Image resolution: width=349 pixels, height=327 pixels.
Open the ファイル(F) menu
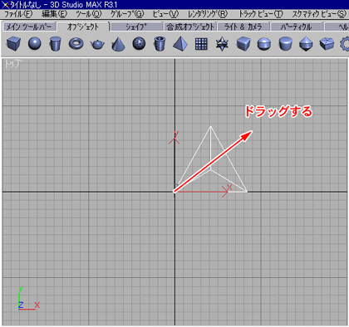(x=18, y=14)
